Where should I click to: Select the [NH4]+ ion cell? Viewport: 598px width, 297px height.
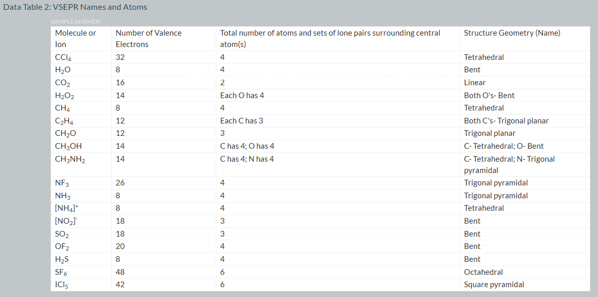[65, 208]
